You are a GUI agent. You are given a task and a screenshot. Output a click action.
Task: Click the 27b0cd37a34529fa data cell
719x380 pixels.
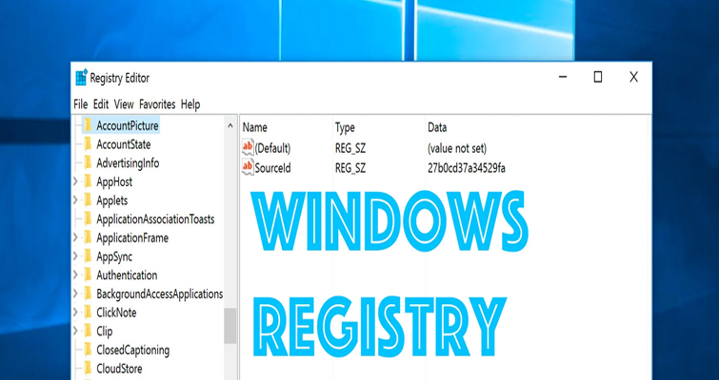coord(467,168)
